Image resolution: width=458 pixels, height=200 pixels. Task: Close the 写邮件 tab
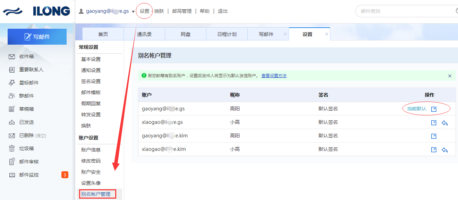click(x=285, y=34)
